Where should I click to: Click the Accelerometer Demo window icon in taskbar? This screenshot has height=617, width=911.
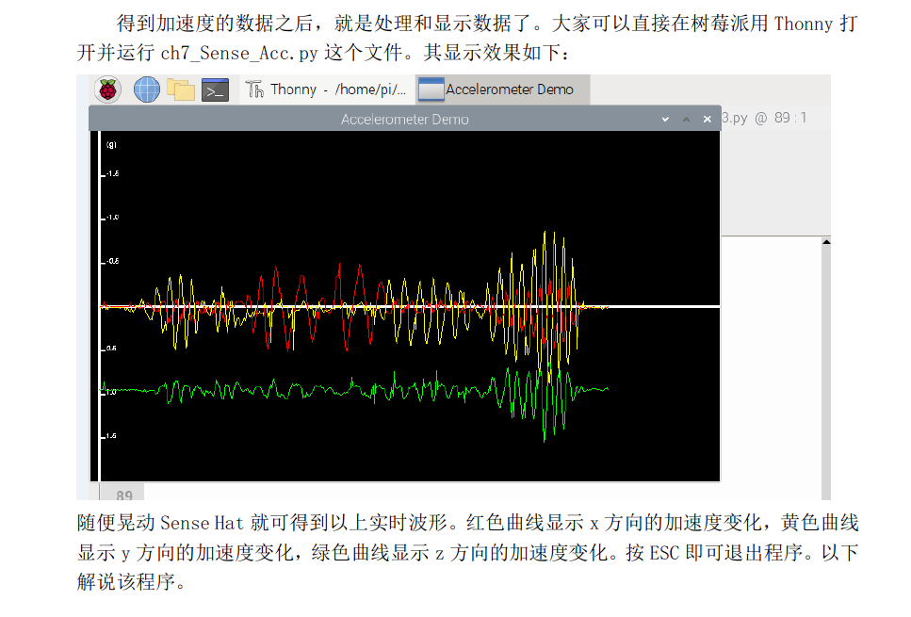(431, 89)
